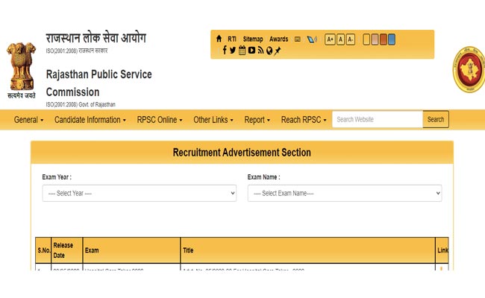485x298 pixels.
Task: Increase font size with A+ button
Action: [330, 39]
